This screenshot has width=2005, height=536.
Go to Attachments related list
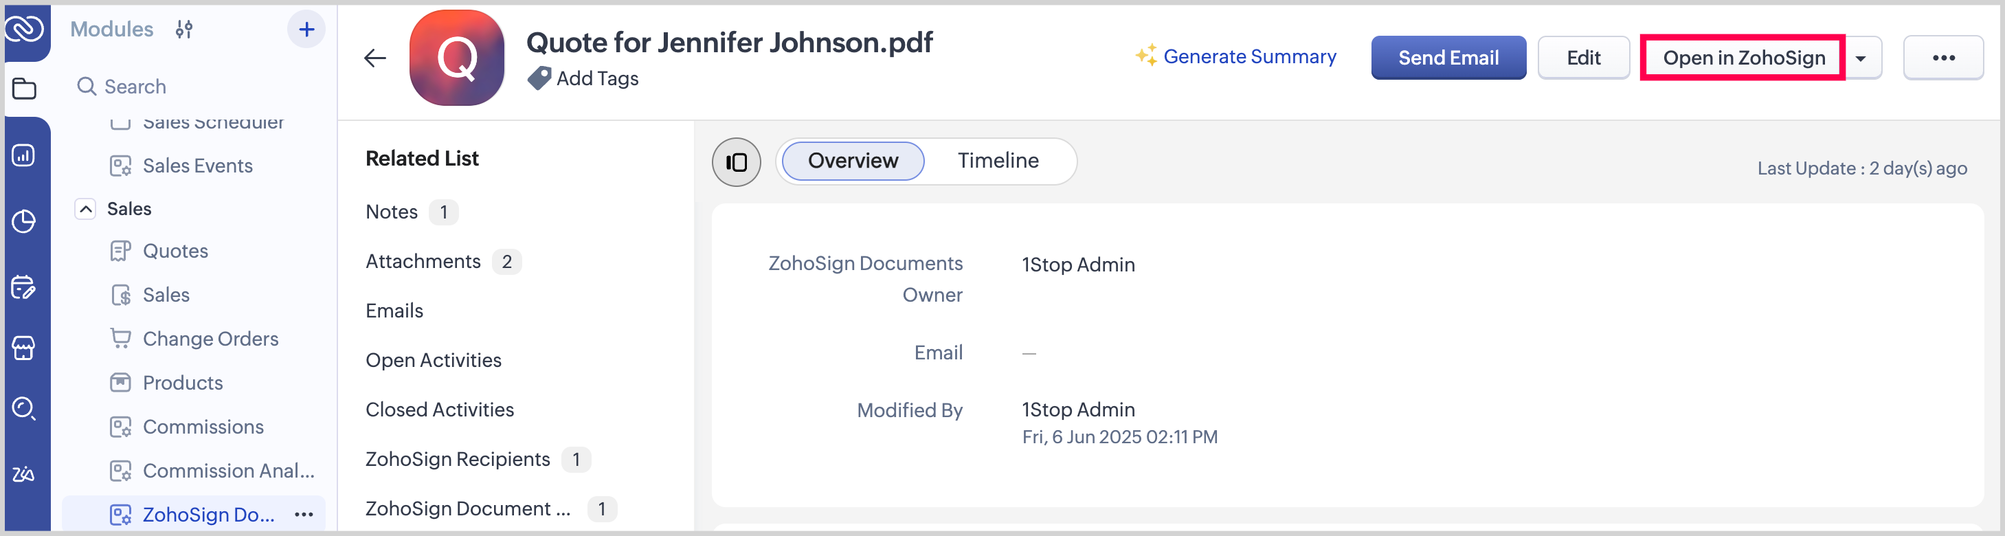click(x=423, y=261)
